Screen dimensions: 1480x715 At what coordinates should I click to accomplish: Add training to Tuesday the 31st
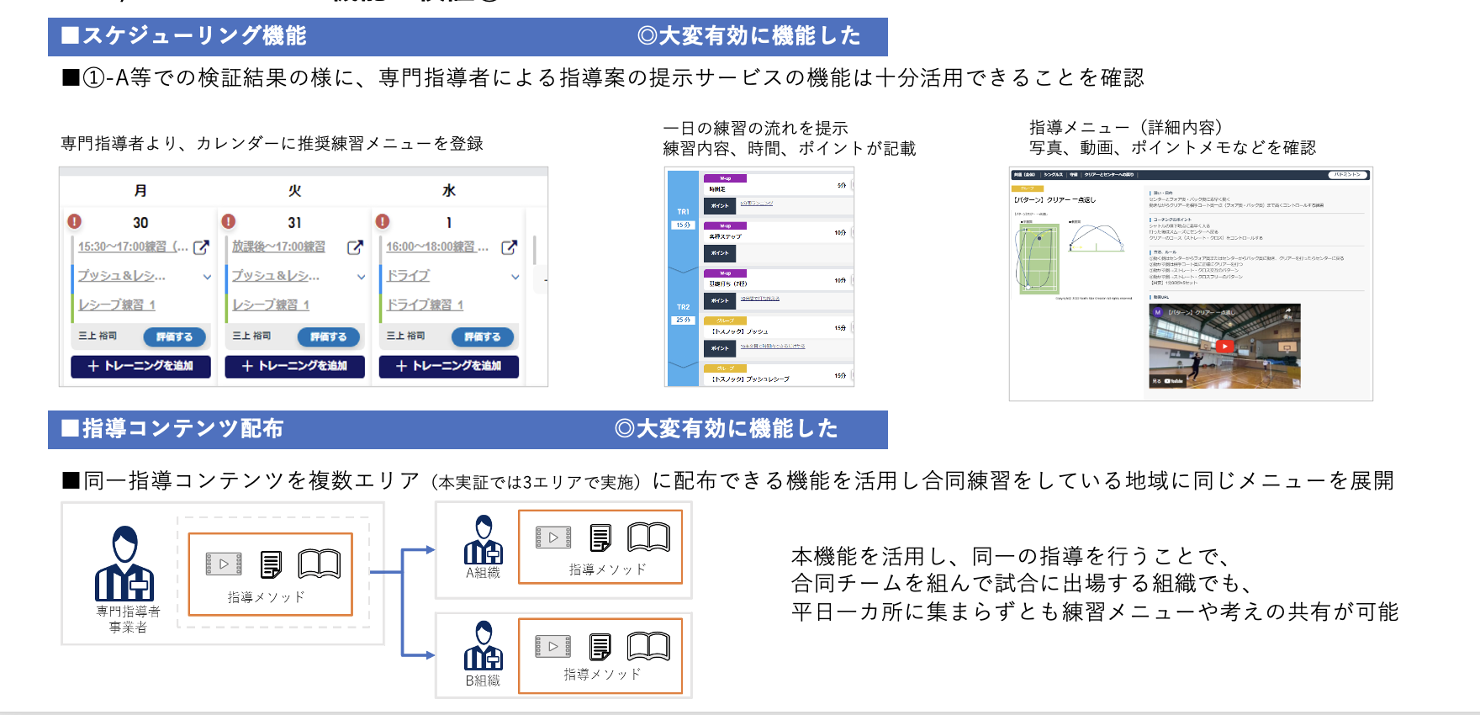(x=294, y=366)
